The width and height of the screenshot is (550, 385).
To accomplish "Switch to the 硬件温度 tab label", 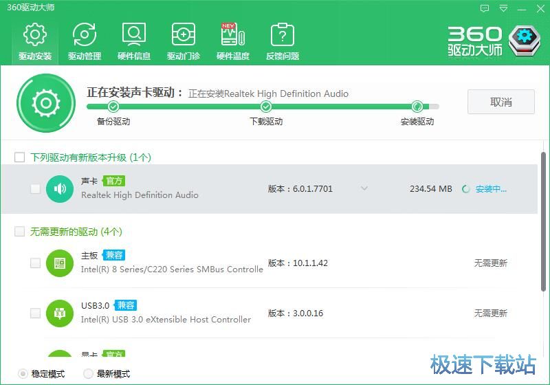I will tap(233, 56).
